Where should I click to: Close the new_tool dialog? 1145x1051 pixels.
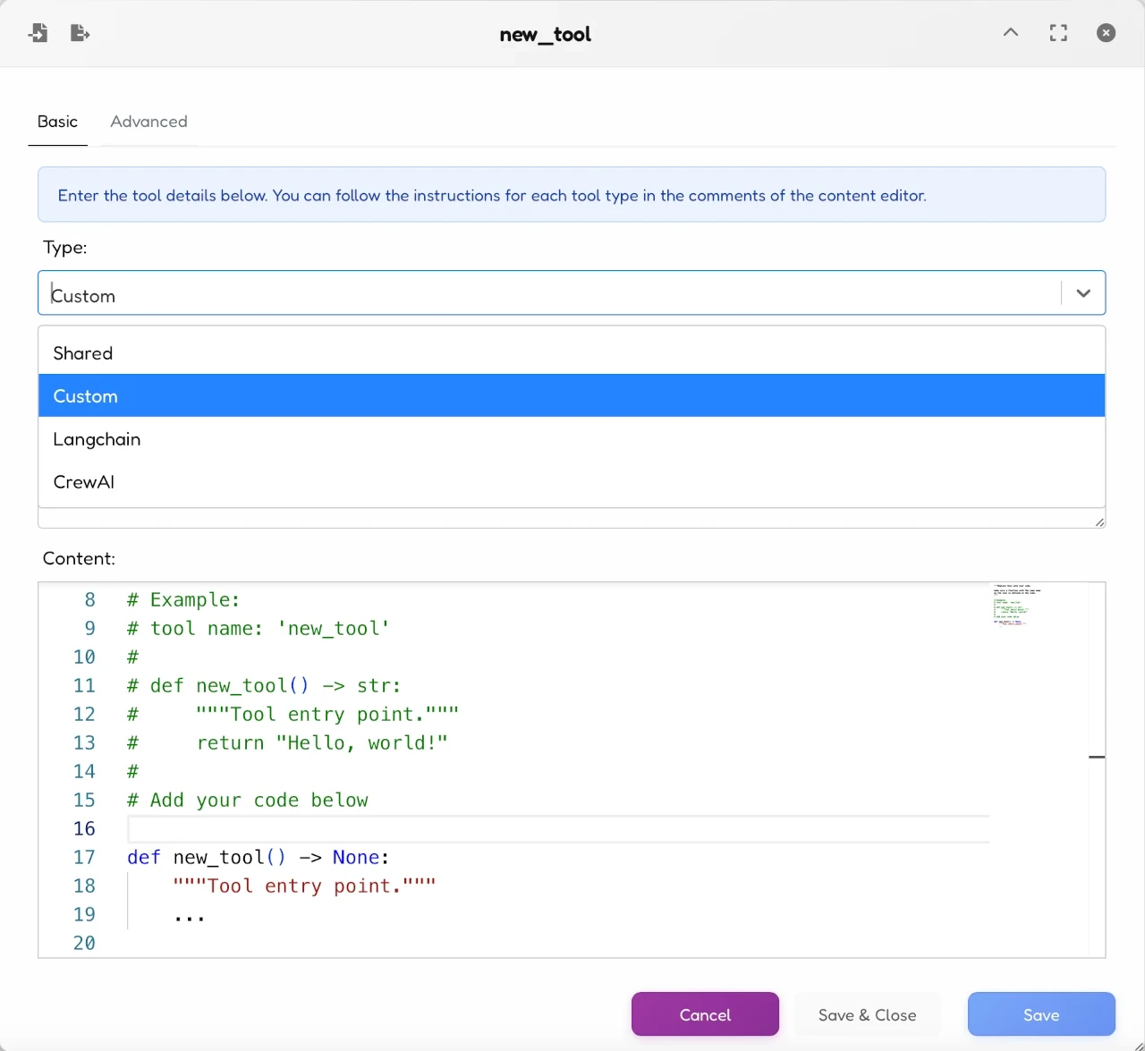pyautogui.click(x=1107, y=33)
